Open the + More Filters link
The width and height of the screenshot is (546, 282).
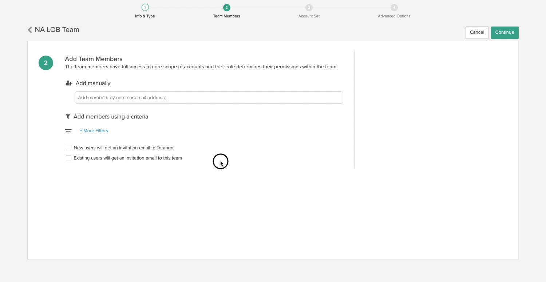94,131
